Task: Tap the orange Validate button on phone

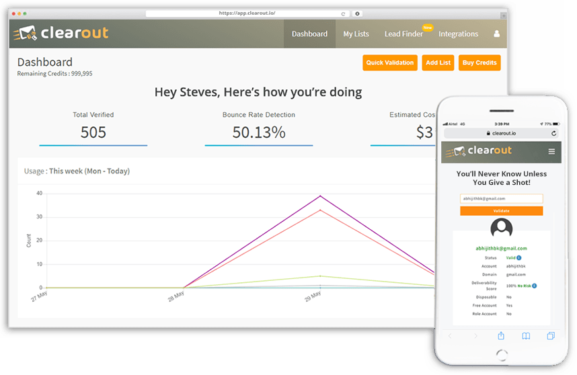Action: pos(501,211)
